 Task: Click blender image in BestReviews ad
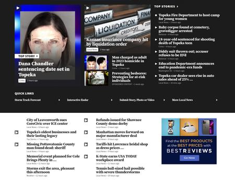pyautogui.click(x=171, y=127)
